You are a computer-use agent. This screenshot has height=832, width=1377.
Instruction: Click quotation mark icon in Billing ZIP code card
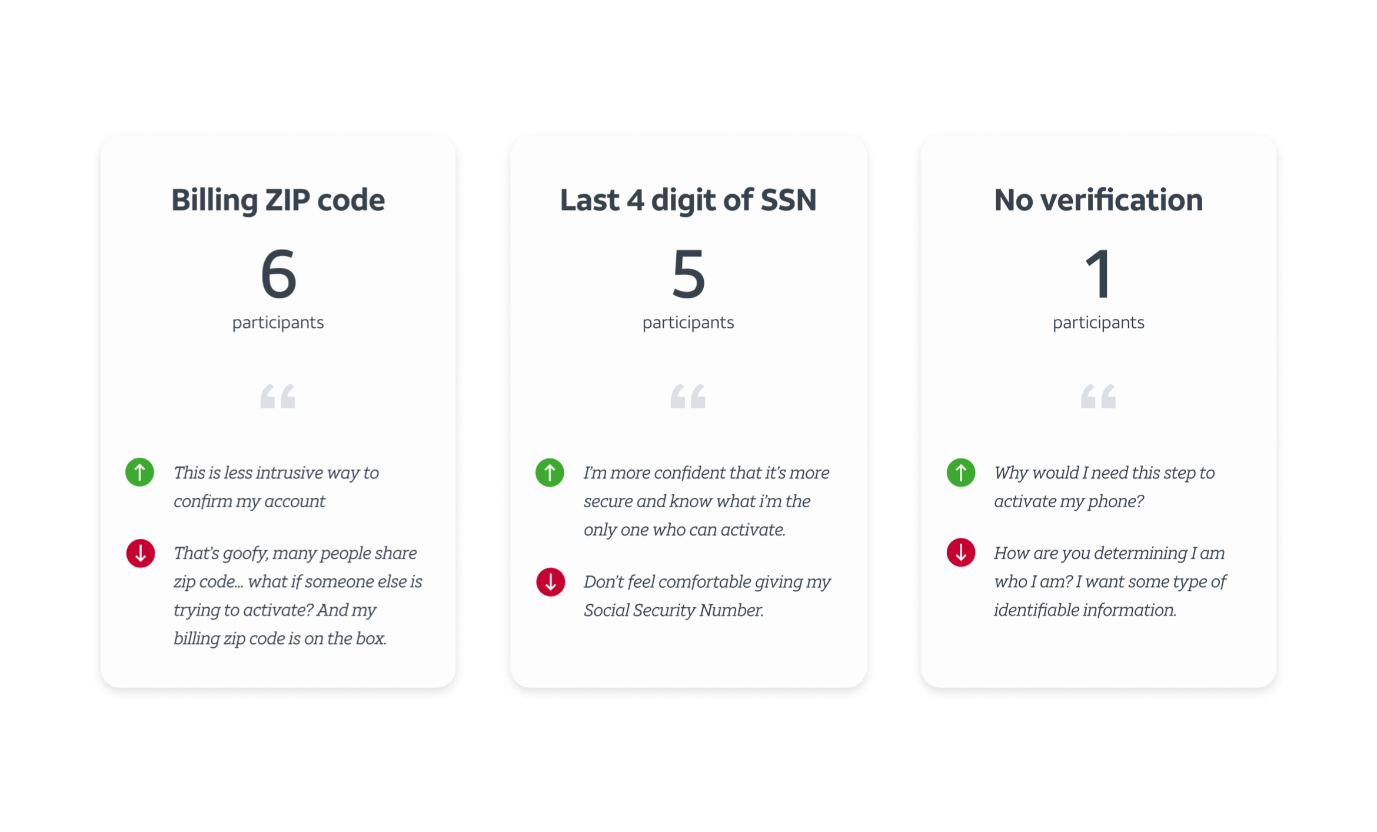[278, 396]
